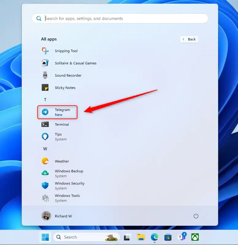
Task: Select the Solitaire & Casual Games label
Action: click(76, 63)
